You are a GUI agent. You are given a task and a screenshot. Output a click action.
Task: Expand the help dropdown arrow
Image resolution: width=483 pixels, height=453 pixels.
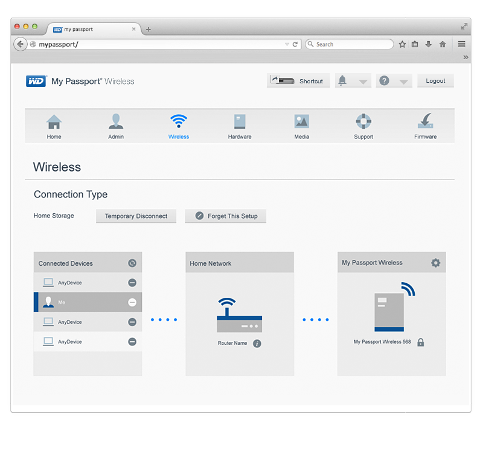click(x=403, y=82)
